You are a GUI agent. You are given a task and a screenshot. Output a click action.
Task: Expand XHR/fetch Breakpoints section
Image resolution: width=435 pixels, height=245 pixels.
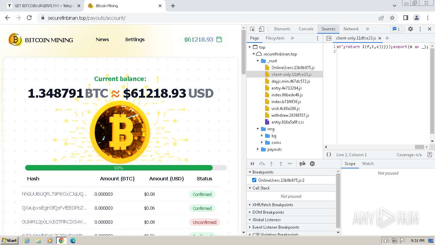click(291, 205)
